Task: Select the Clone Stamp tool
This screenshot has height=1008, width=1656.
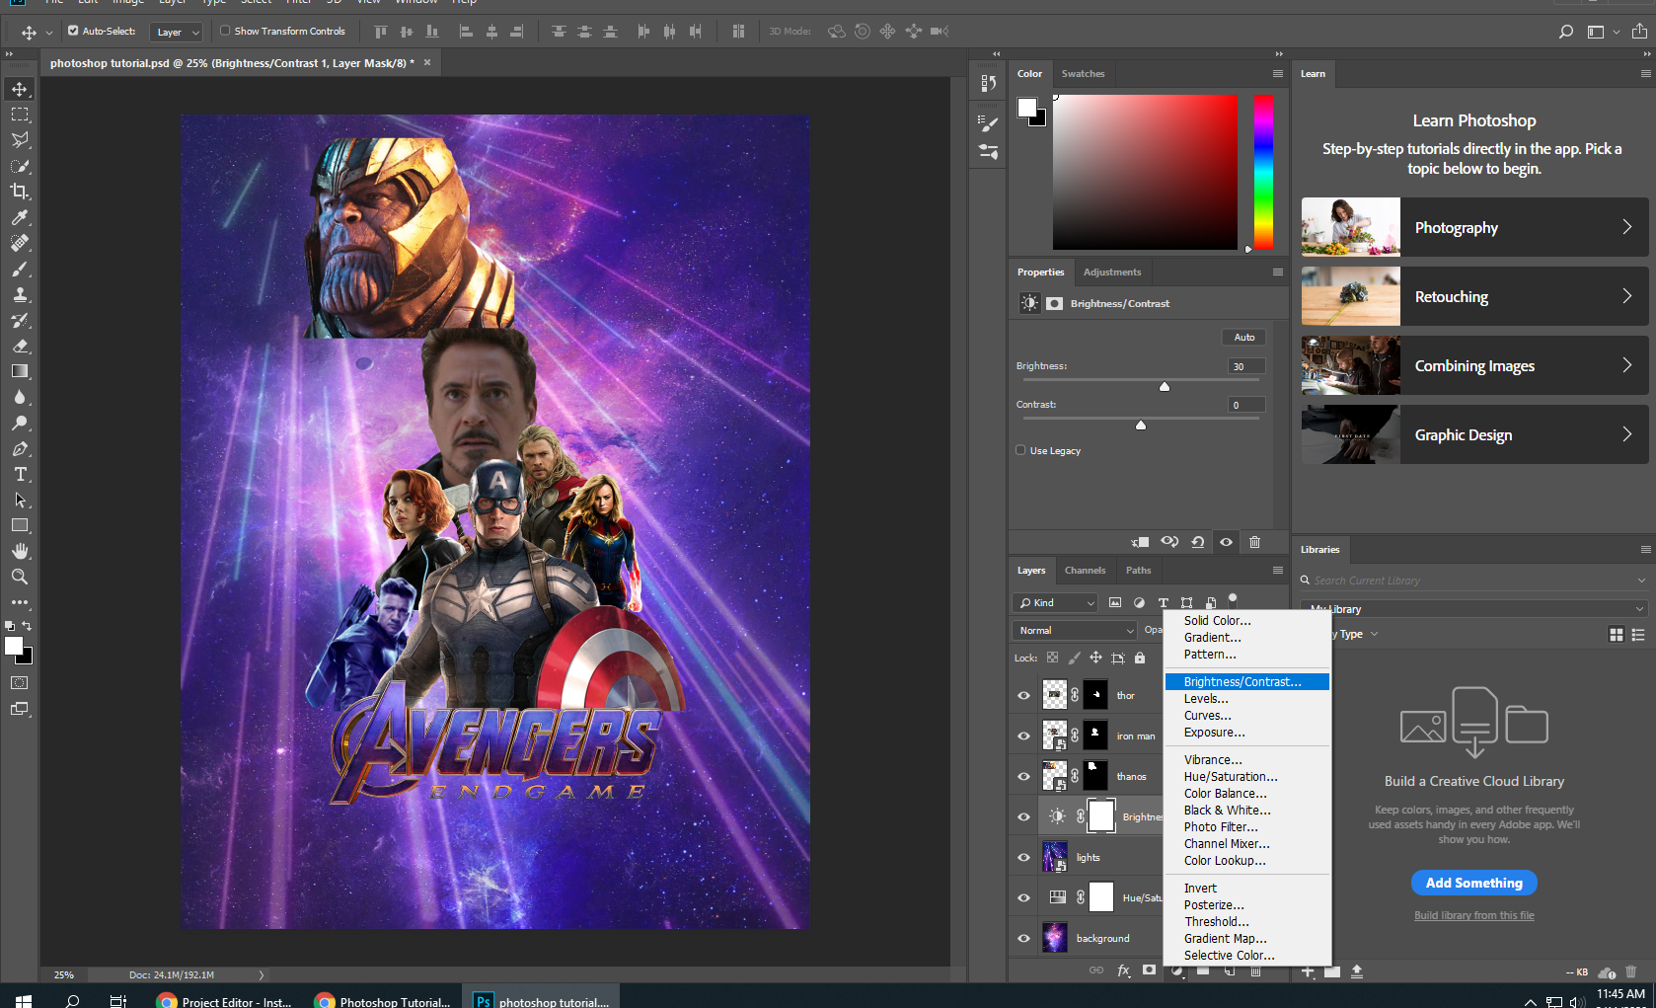Action: click(20, 294)
